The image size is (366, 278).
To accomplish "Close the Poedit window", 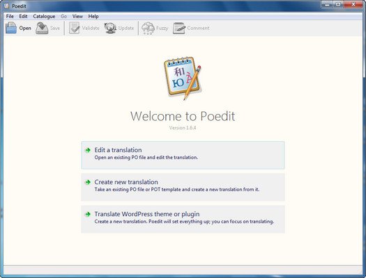I will (353, 4).
